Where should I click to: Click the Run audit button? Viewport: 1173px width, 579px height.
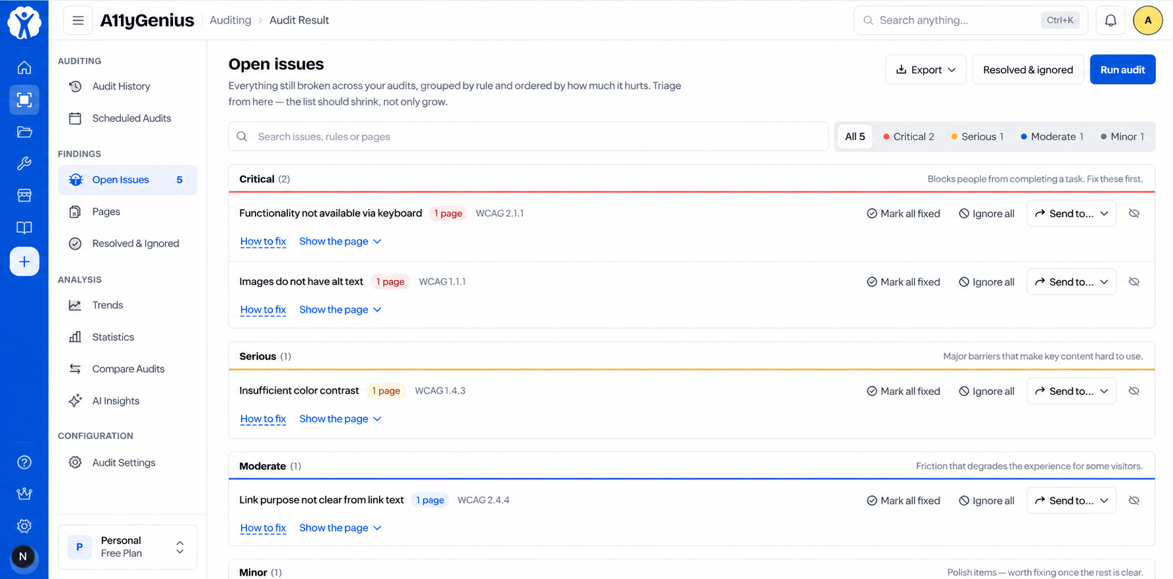coord(1122,70)
